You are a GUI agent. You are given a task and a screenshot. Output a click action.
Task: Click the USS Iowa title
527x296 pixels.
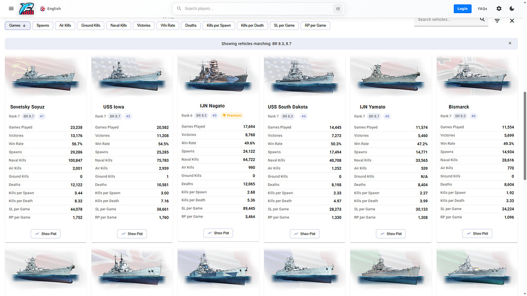tap(114, 107)
